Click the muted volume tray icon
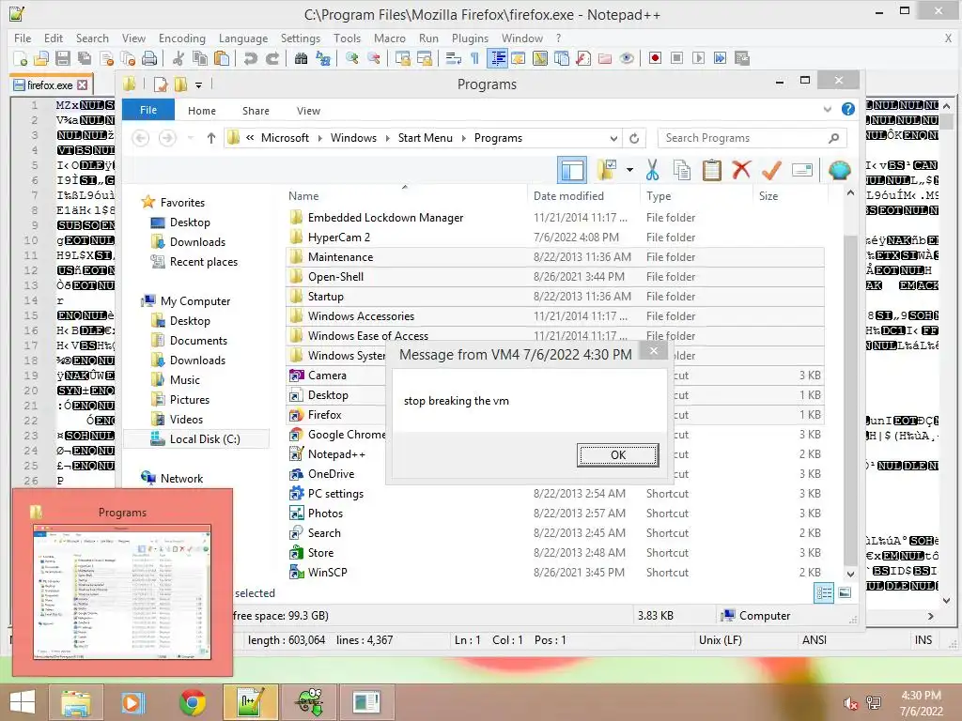 pos(851,703)
